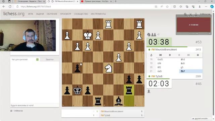Click the red donation goal widget

193,25
